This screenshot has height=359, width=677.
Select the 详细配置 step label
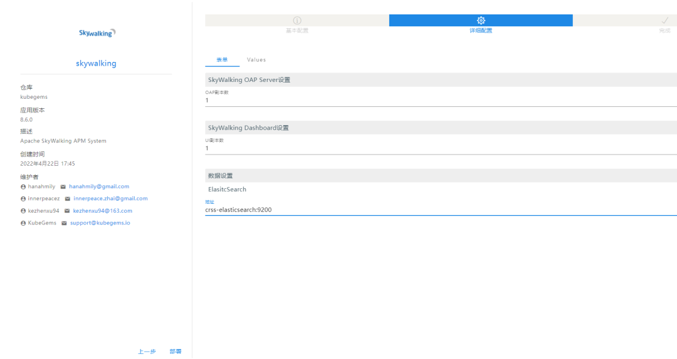pyautogui.click(x=481, y=31)
